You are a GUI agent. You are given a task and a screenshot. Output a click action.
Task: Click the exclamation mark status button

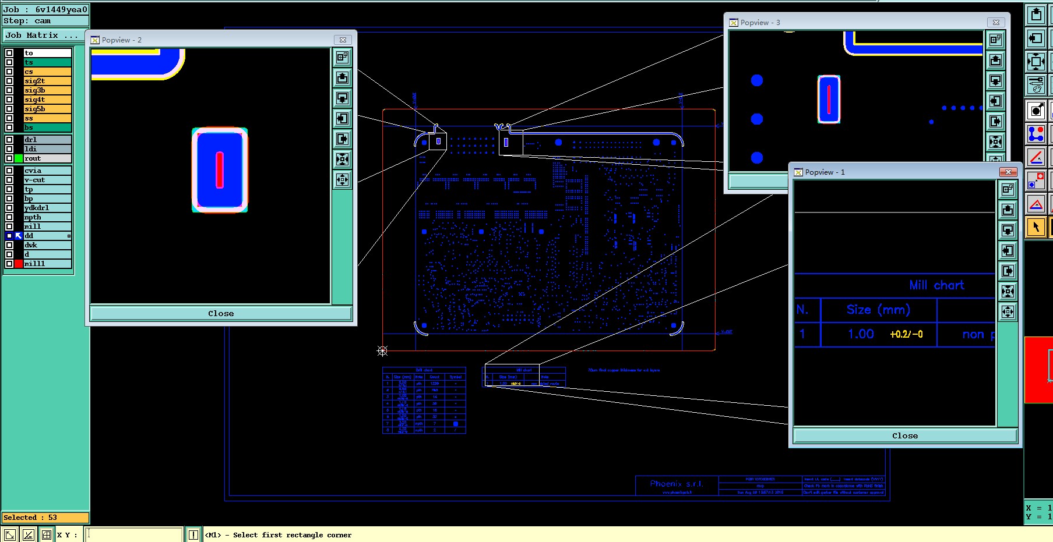193,534
